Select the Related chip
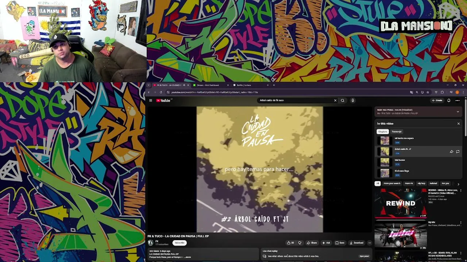The image size is (467, 262). click(x=433, y=183)
